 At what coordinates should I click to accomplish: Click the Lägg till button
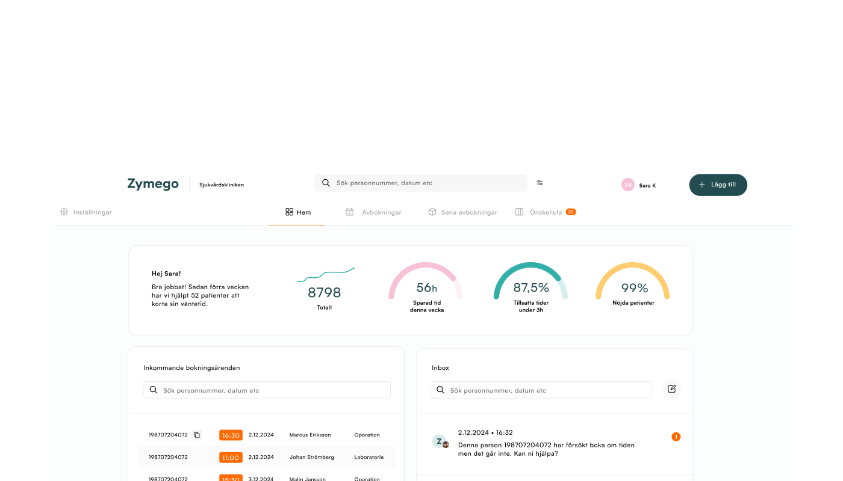point(718,185)
